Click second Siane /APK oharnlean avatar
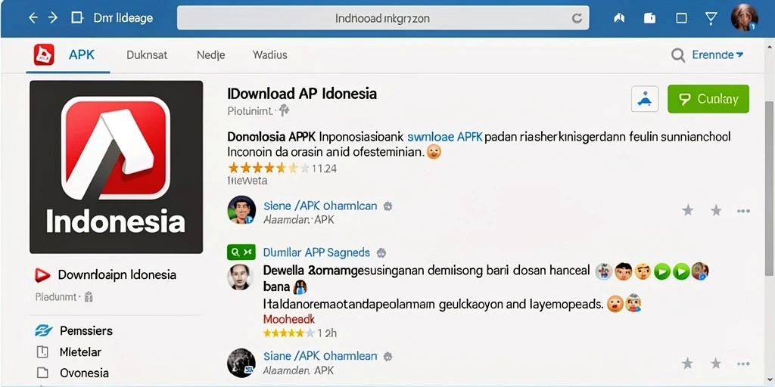The width and height of the screenshot is (775, 387). click(x=241, y=363)
